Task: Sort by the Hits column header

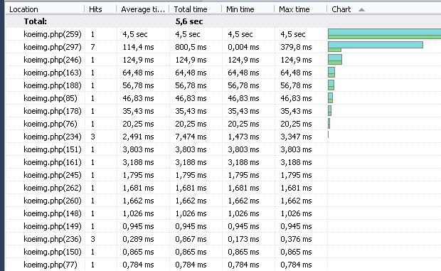Action: 100,9
